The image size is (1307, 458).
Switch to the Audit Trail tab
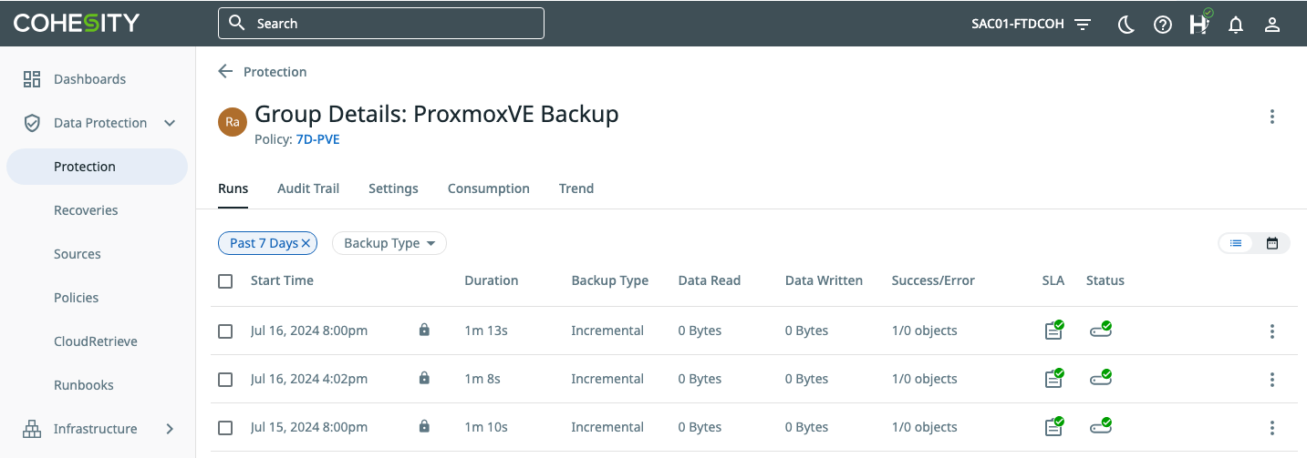[308, 188]
